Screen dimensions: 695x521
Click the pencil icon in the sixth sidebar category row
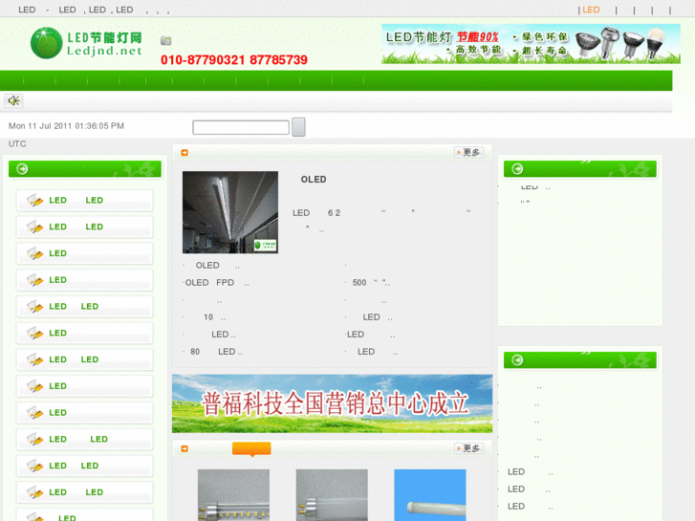tap(34, 333)
